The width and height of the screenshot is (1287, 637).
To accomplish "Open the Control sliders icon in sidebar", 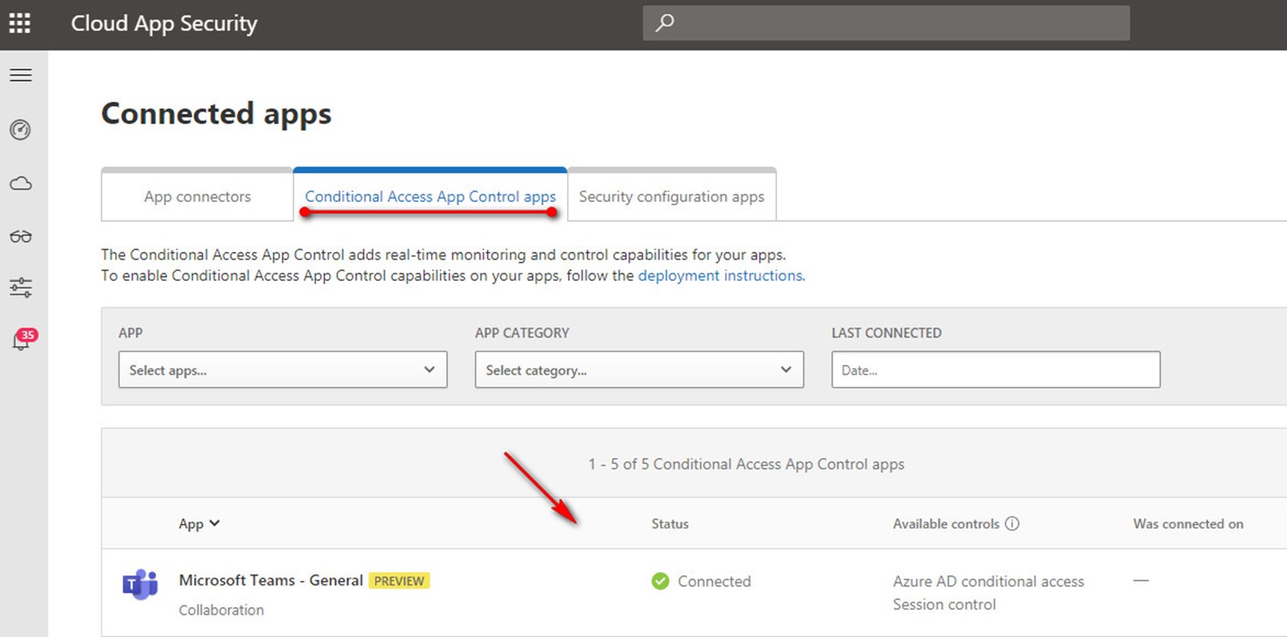I will [20, 287].
